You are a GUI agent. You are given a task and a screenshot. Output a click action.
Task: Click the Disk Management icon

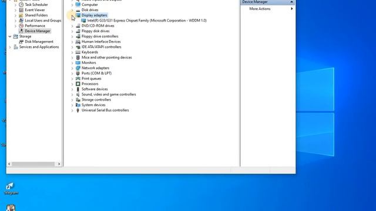tap(21, 42)
